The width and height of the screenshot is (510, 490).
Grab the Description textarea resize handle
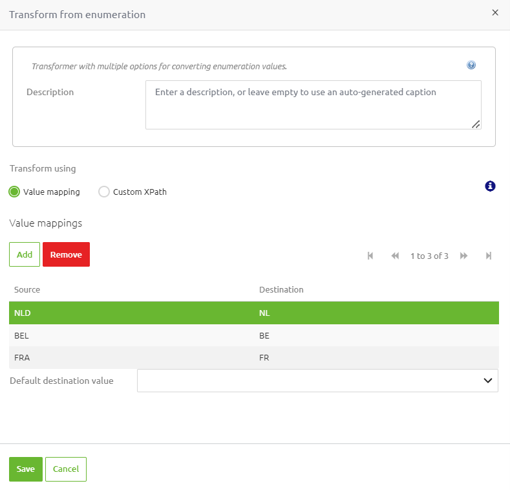point(476,124)
